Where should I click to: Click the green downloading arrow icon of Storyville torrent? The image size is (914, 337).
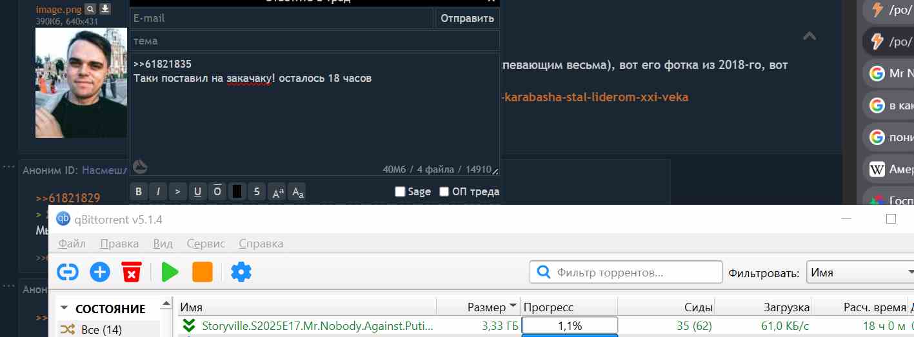click(189, 325)
